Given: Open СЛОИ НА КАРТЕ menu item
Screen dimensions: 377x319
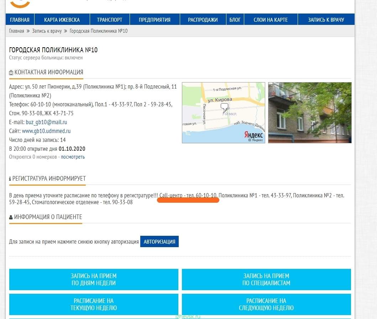Looking at the screenshot, I should [x=271, y=20].
